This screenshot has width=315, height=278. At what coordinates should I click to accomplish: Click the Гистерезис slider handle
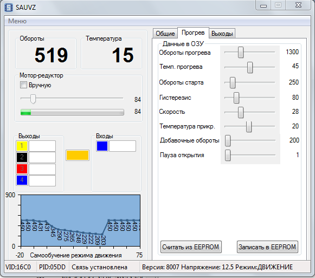[236, 98]
